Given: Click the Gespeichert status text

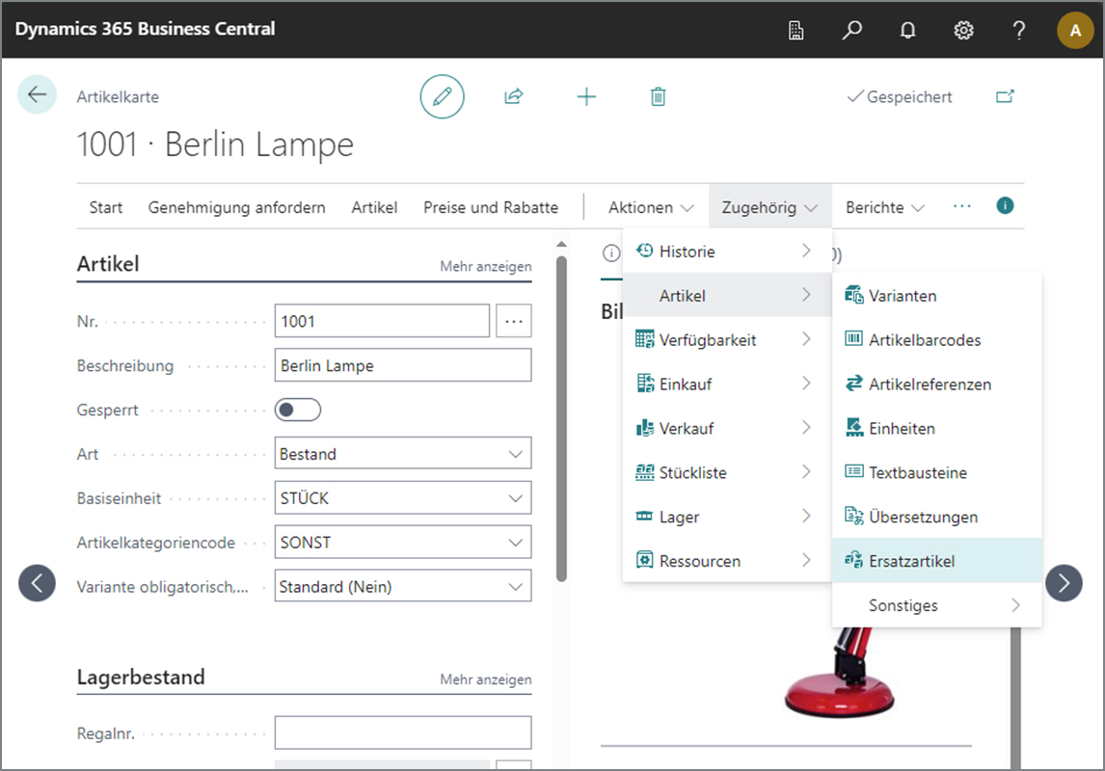Looking at the screenshot, I should pyautogui.click(x=909, y=96).
